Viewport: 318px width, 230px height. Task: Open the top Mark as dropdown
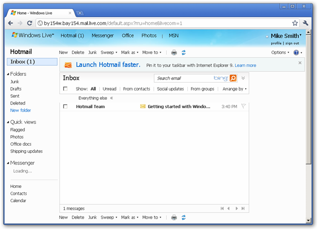pyautogui.click(x=130, y=53)
